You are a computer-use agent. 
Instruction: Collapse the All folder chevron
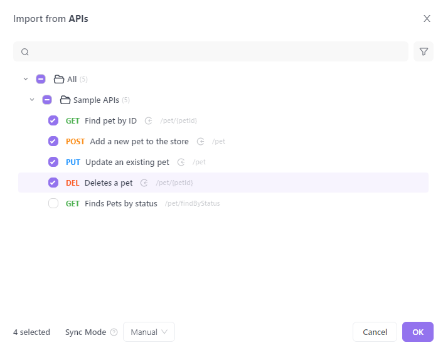(x=26, y=79)
